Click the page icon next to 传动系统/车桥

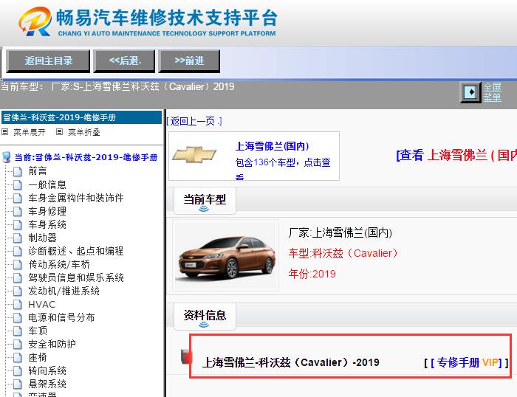pos(18,265)
